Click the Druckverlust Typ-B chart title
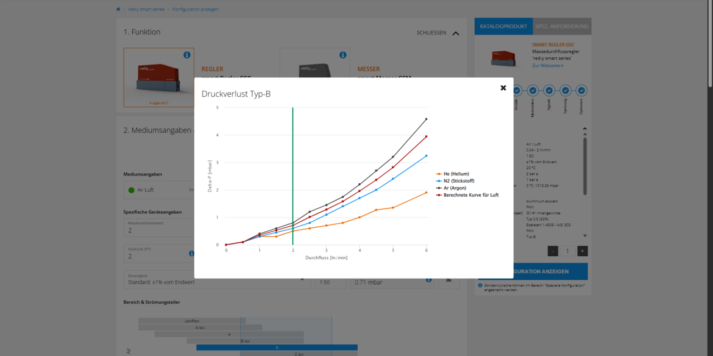The width and height of the screenshot is (713, 356). (236, 94)
